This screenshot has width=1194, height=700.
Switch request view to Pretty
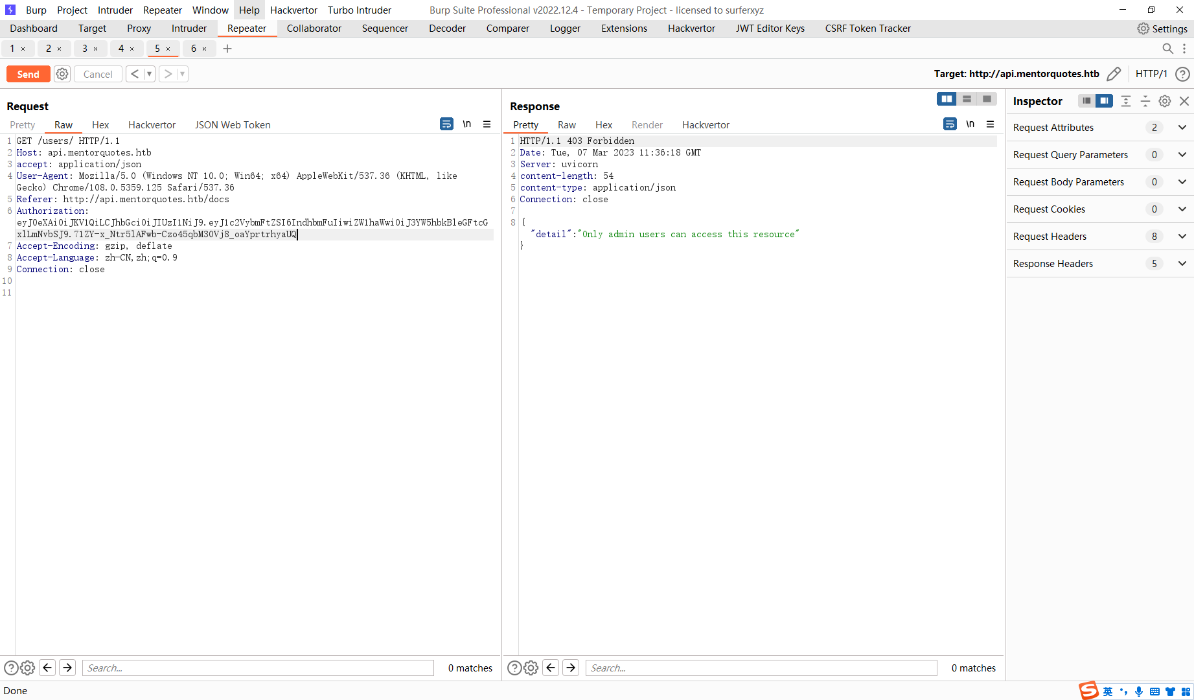(23, 125)
